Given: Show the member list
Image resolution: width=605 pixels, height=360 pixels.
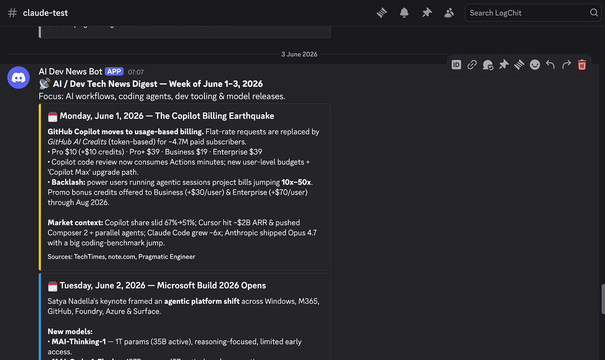Looking at the screenshot, I should pos(449,13).
